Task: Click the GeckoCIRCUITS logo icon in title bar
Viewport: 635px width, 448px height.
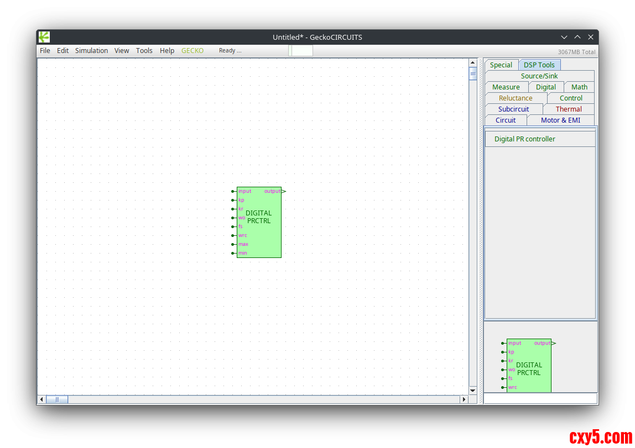Action: (44, 37)
